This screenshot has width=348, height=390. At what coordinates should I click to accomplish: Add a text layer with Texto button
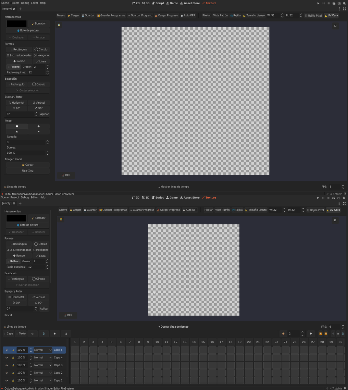[21, 334]
